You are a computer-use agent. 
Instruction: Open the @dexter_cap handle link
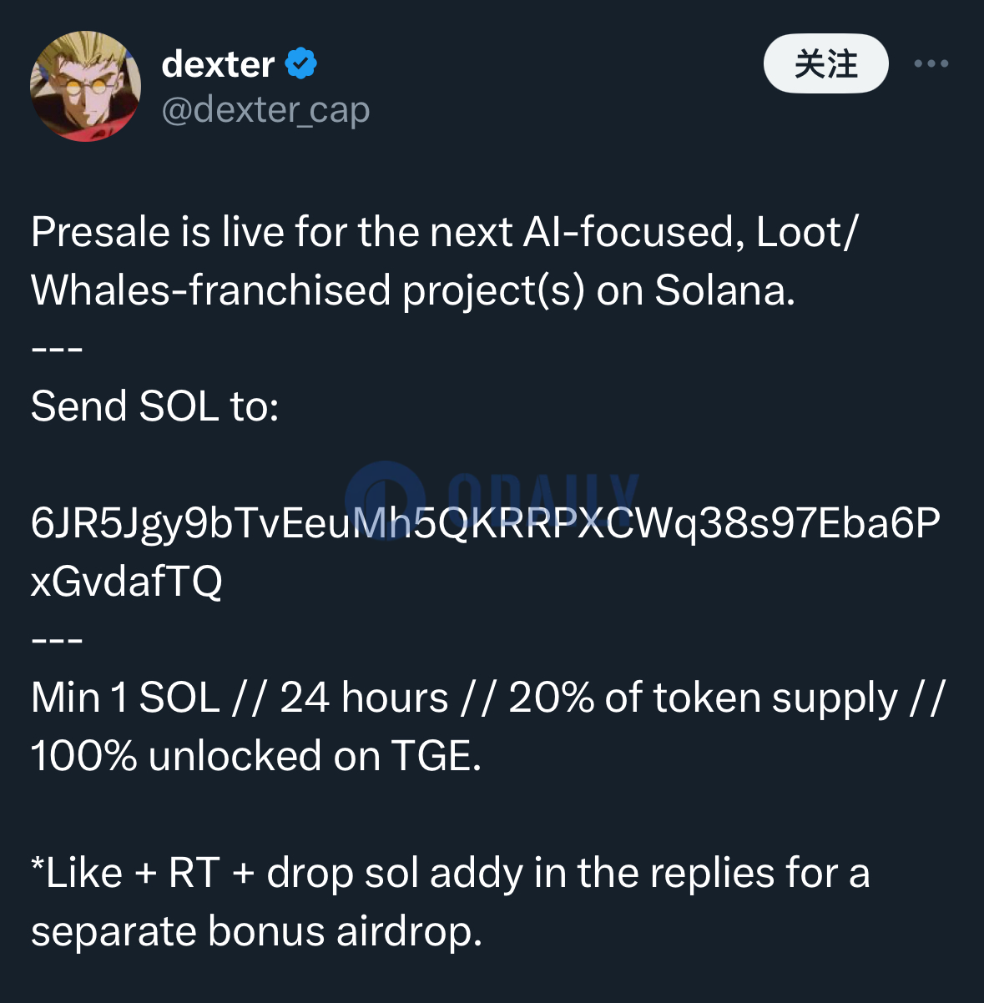[x=265, y=109]
